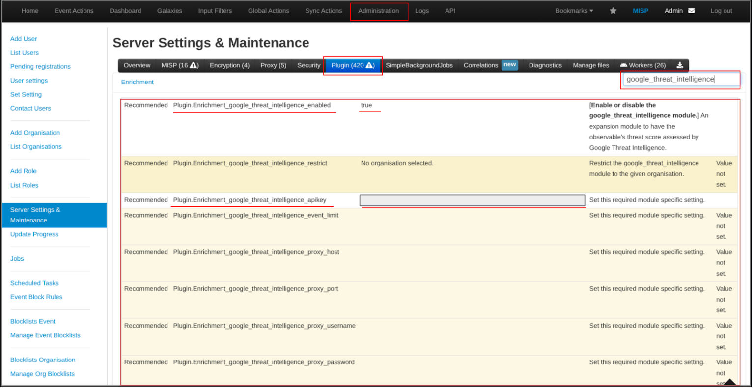
Task: Open the Dashboard menu item
Action: (125, 11)
